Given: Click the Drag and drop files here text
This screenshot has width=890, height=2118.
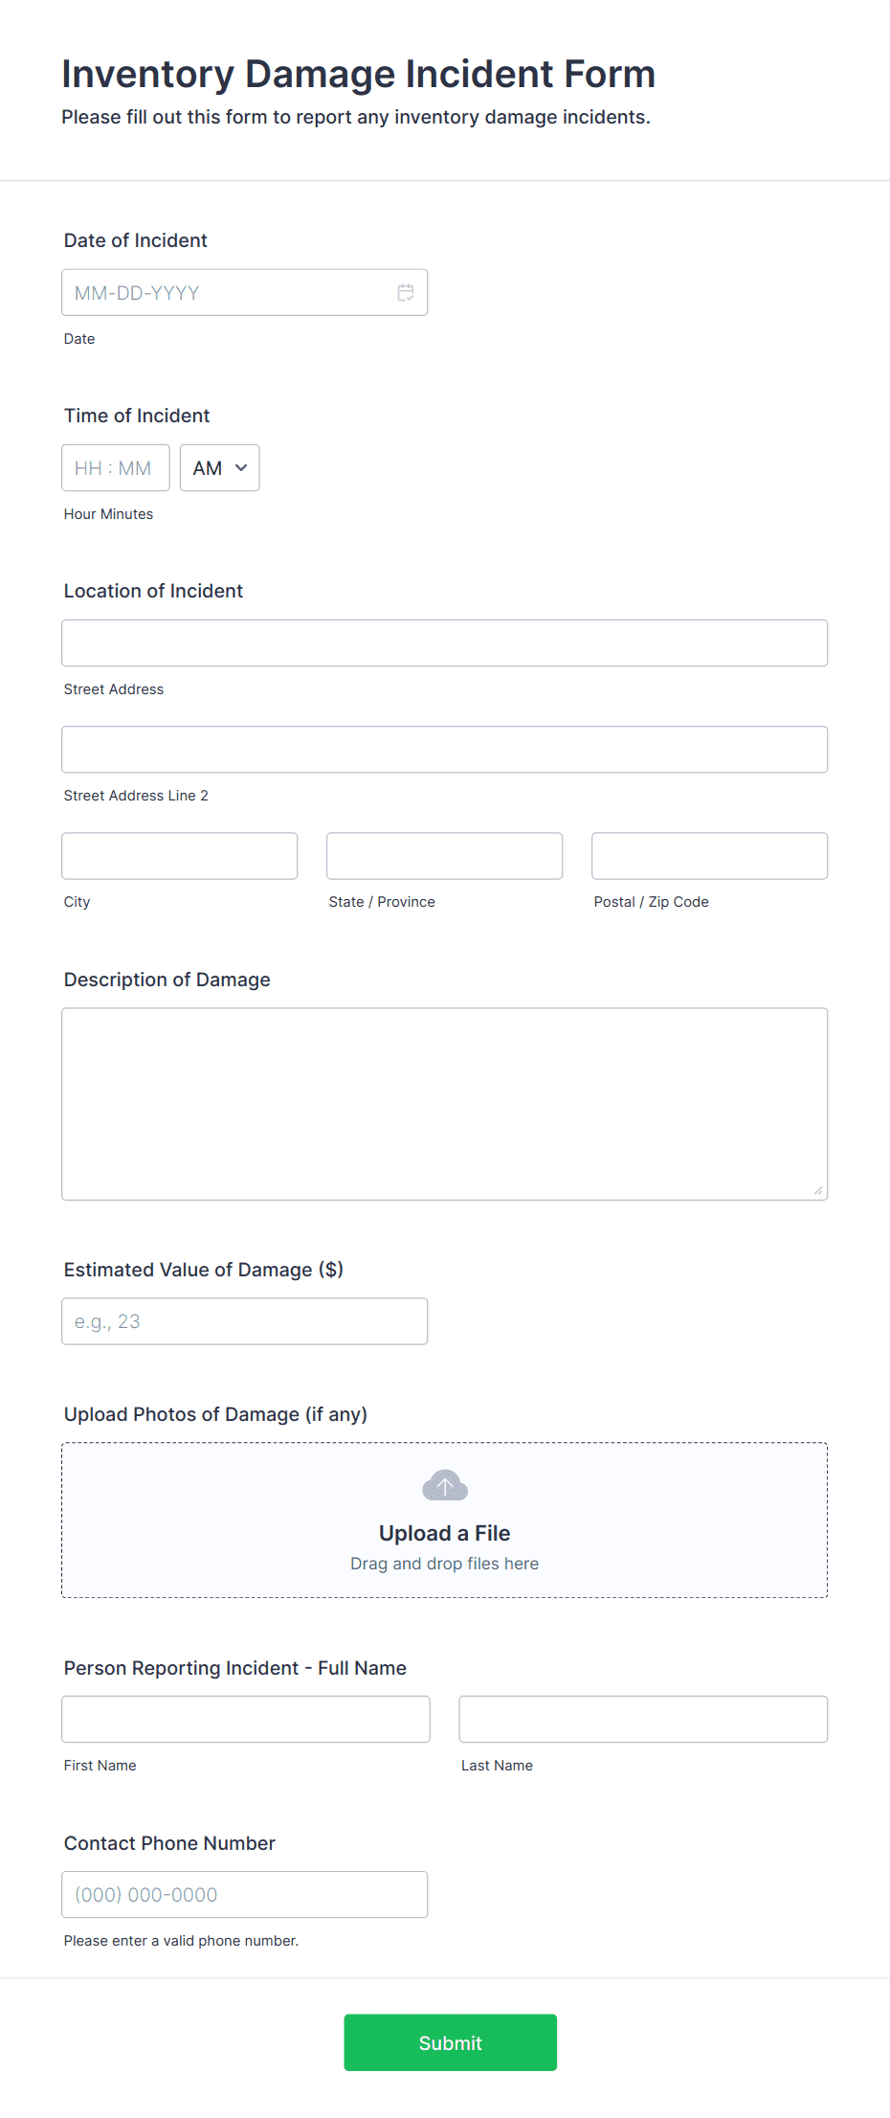Looking at the screenshot, I should 444,1563.
